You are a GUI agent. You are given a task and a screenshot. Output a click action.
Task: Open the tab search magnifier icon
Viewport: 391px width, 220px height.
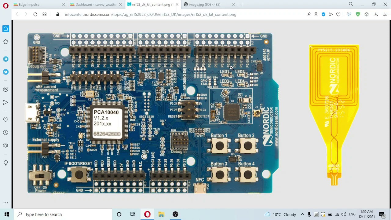click(x=351, y=4)
